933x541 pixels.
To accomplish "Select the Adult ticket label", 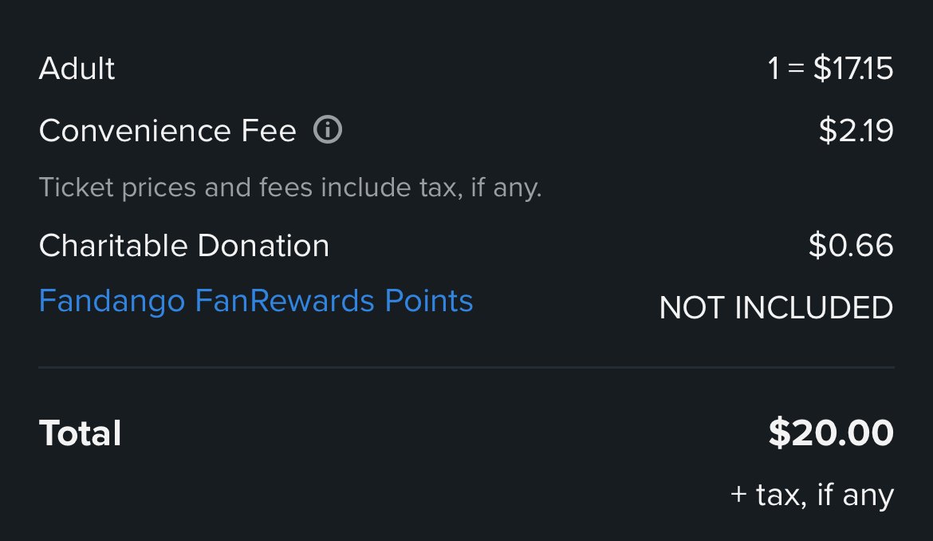I will tap(77, 69).
